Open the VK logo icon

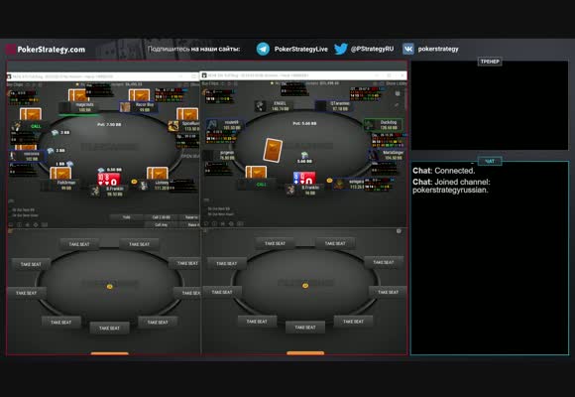407,49
